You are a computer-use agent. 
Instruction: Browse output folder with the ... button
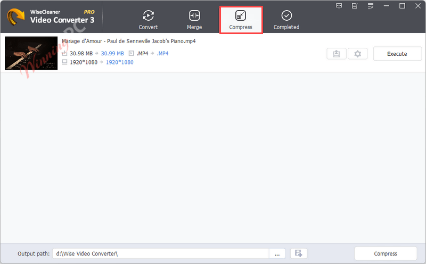coord(277,254)
